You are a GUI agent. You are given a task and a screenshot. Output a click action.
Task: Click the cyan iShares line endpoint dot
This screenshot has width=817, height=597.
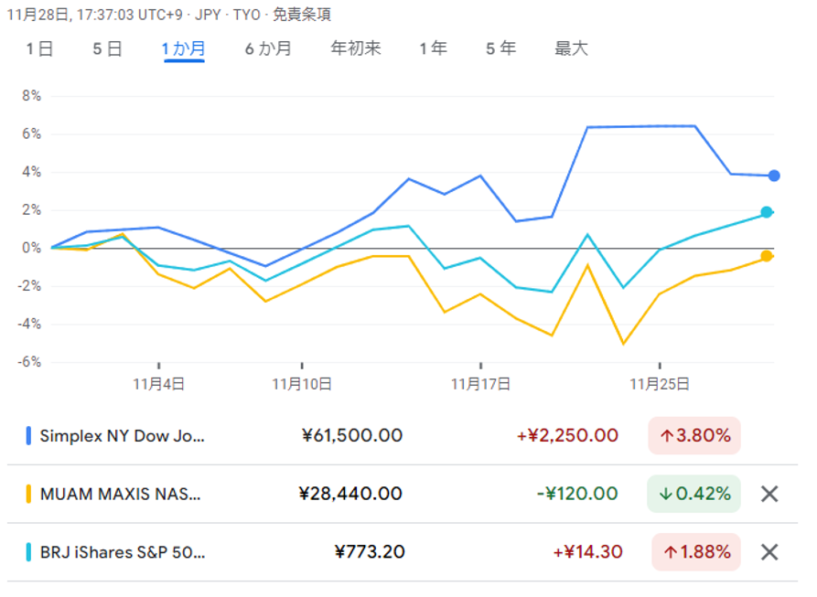pos(767,212)
